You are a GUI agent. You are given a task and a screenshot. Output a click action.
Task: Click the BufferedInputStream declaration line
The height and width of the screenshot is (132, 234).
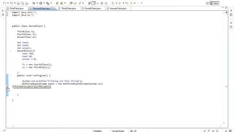click(x=63, y=84)
